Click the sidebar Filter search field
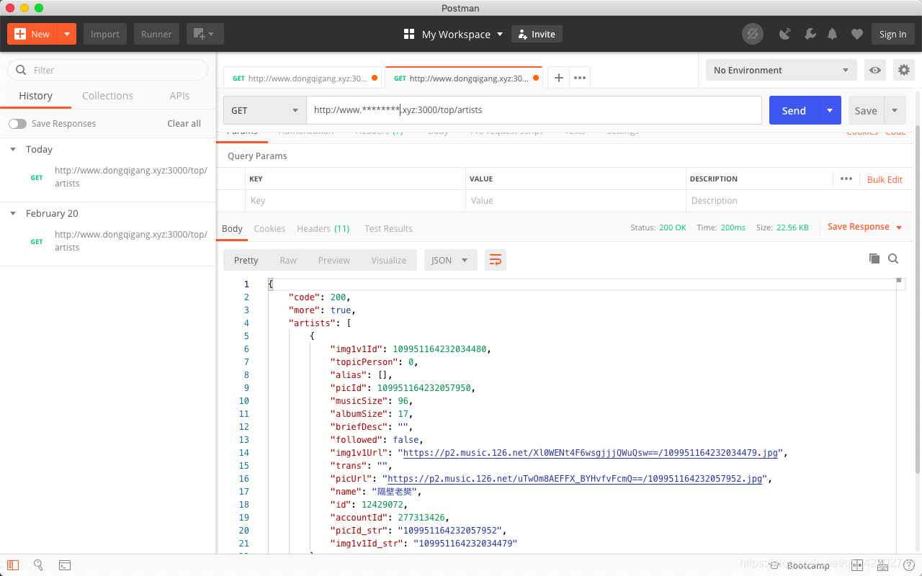Image resolution: width=922 pixels, height=576 pixels. [107, 70]
